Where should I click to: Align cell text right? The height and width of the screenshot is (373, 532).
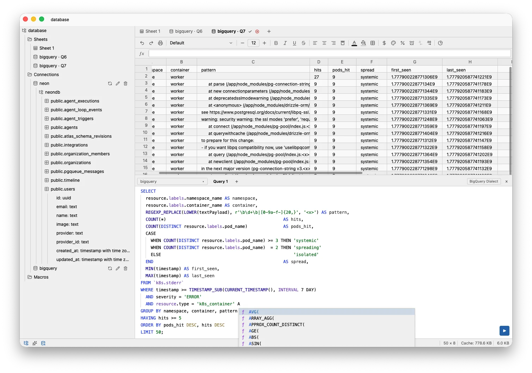(x=334, y=43)
